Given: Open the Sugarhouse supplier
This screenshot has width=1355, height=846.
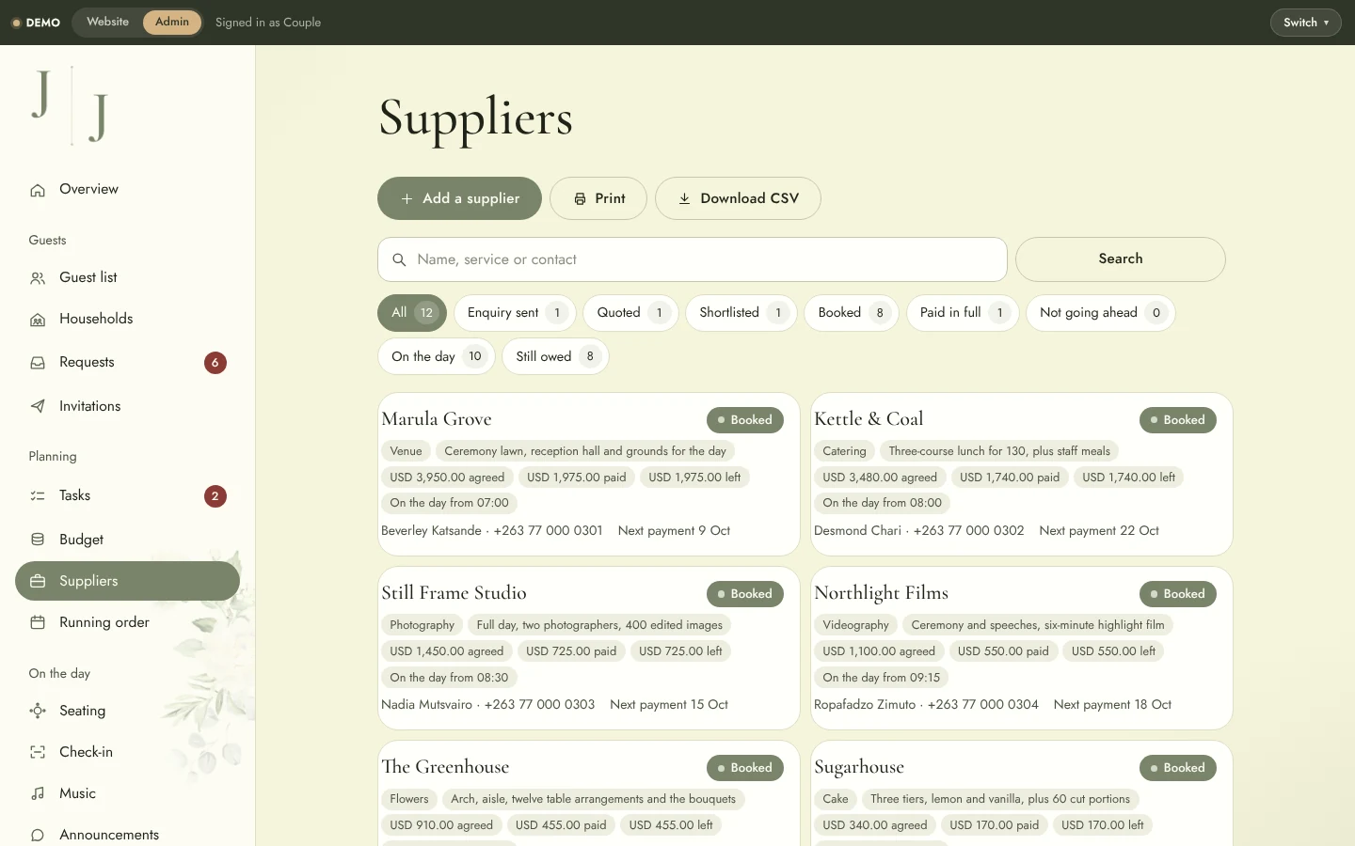Looking at the screenshot, I should pyautogui.click(x=1022, y=793).
